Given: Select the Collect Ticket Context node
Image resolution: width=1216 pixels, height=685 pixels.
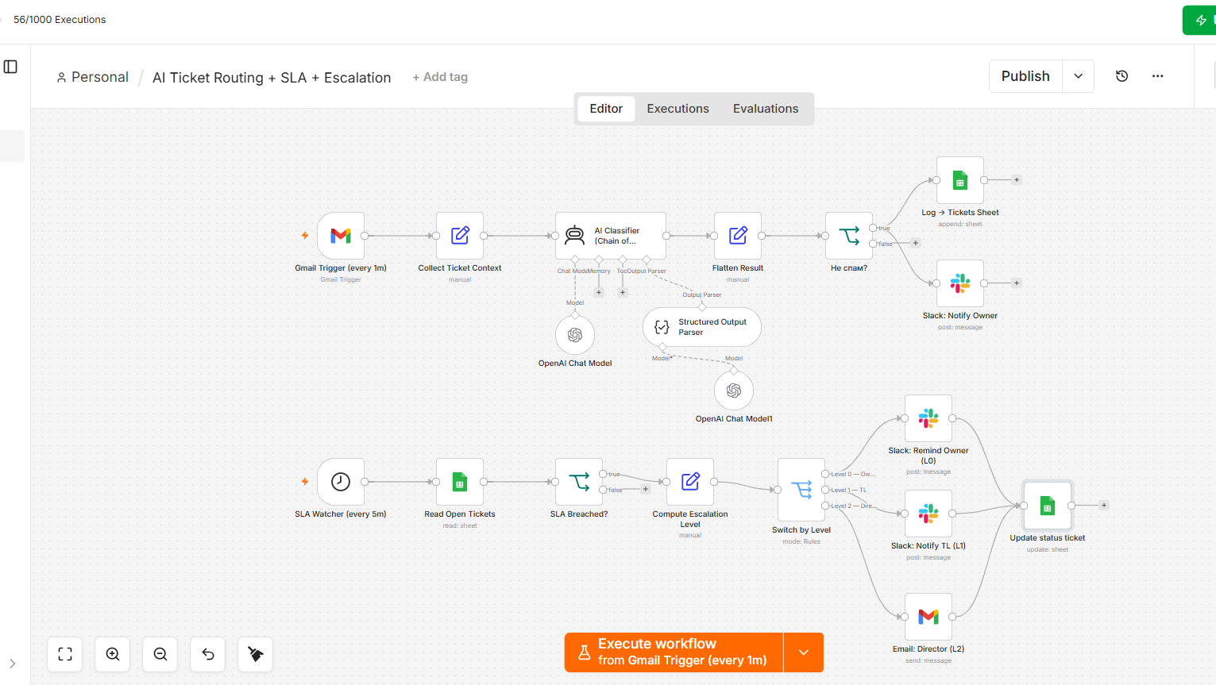Looking at the screenshot, I should [460, 236].
